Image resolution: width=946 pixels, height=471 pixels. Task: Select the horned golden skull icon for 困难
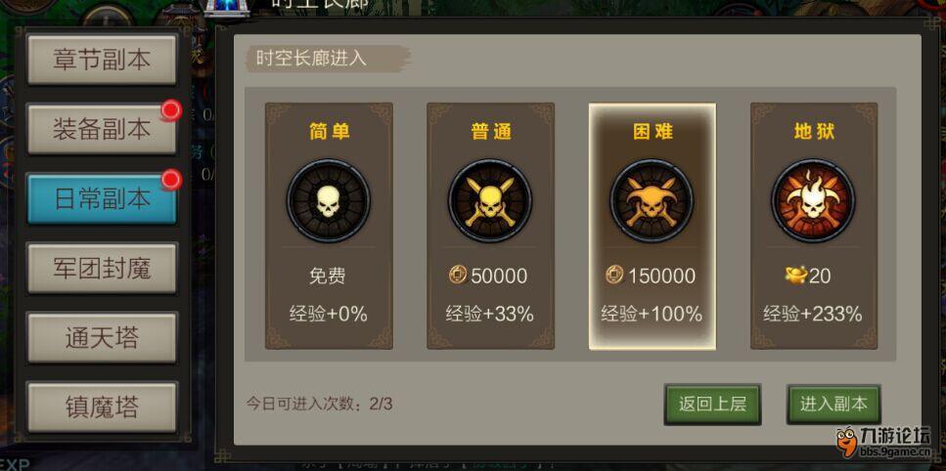652,200
